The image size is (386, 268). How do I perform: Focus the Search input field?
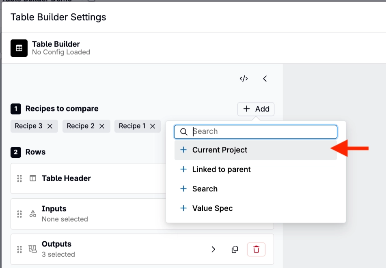pyautogui.click(x=256, y=131)
